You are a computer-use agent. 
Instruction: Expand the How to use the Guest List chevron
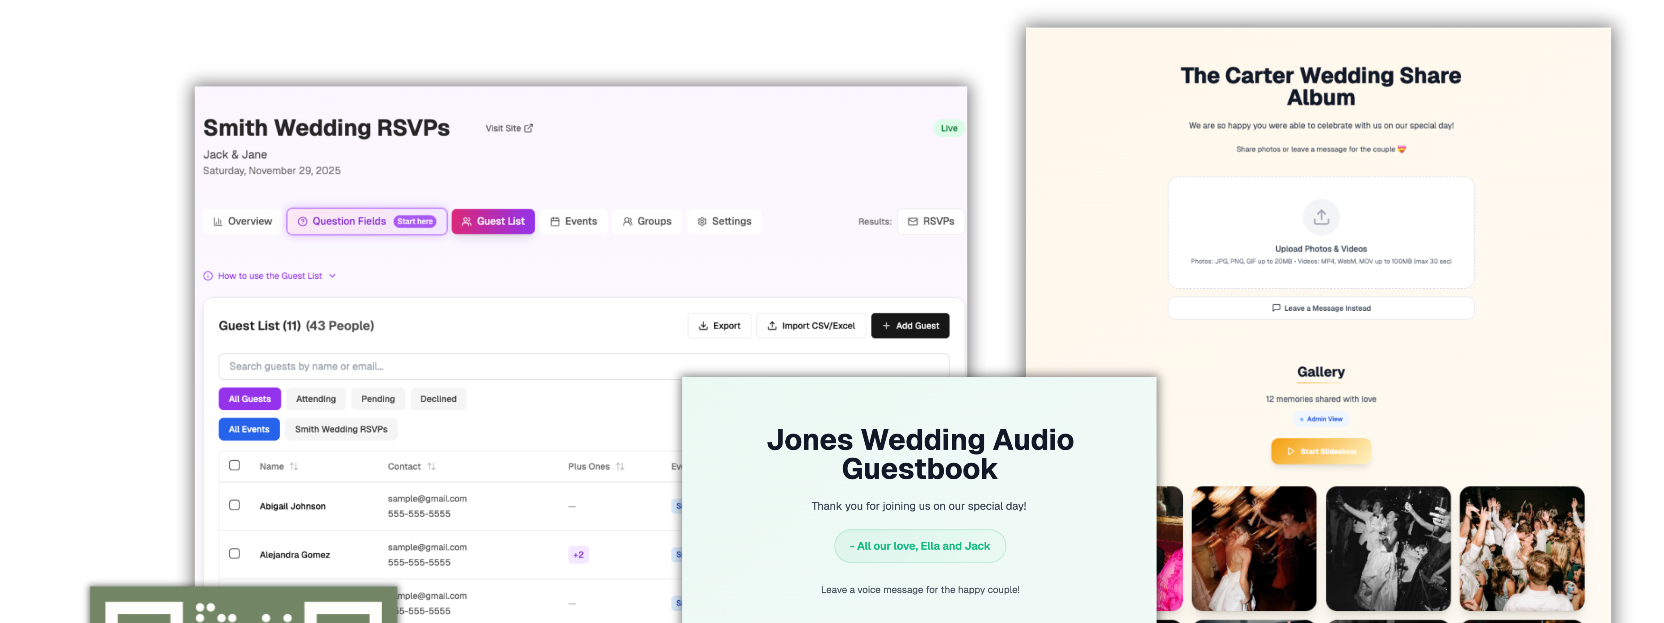pyautogui.click(x=332, y=276)
